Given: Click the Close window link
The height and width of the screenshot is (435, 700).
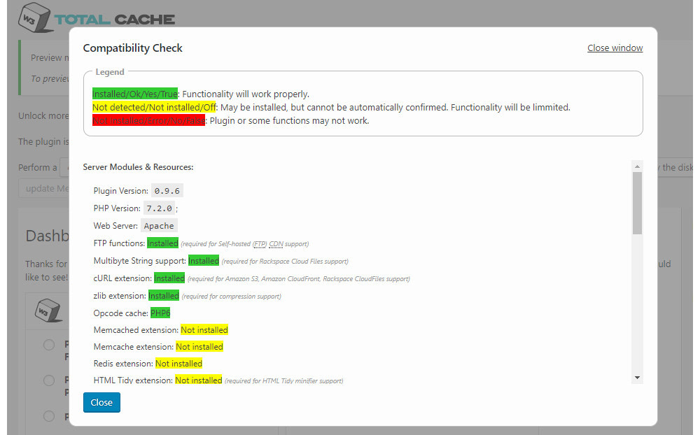Looking at the screenshot, I should pyautogui.click(x=615, y=48).
